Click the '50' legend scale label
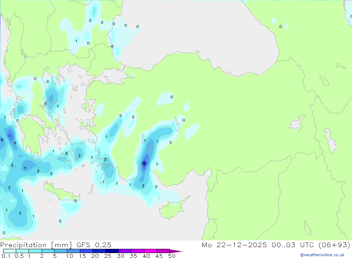The width and height of the screenshot is (352, 258). pyautogui.click(x=172, y=256)
